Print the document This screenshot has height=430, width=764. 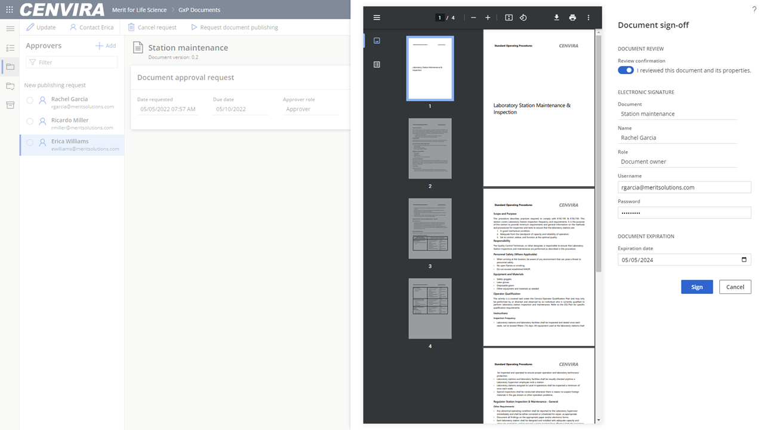pyautogui.click(x=572, y=18)
